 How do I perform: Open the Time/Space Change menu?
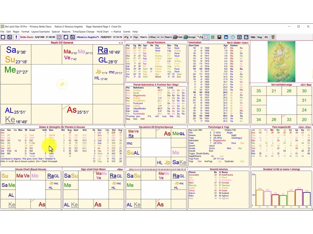[x=83, y=32]
